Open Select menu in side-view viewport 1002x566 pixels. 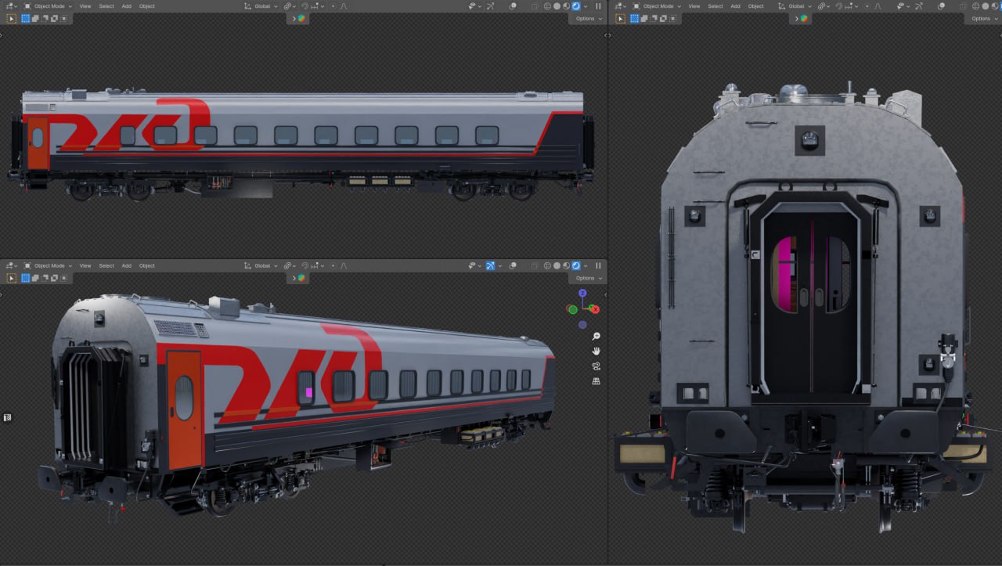point(106,6)
